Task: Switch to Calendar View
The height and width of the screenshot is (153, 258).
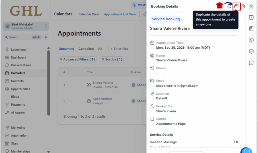Action: click(x=88, y=14)
